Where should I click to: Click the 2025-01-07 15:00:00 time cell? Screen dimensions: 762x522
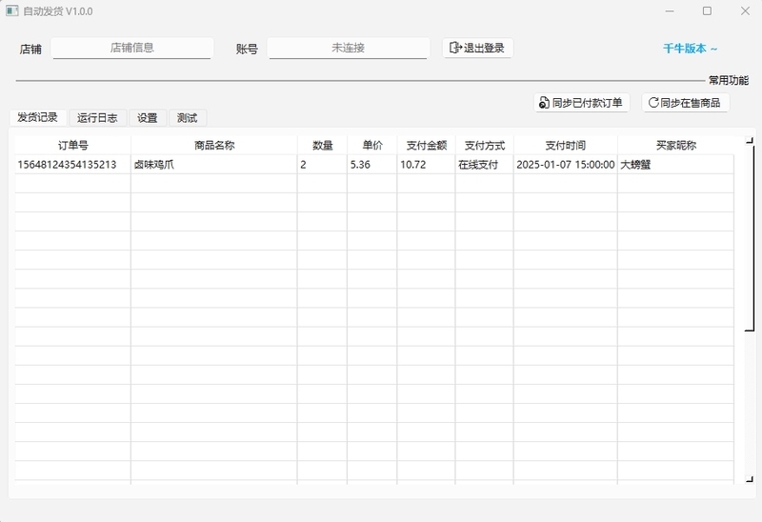(x=565, y=164)
